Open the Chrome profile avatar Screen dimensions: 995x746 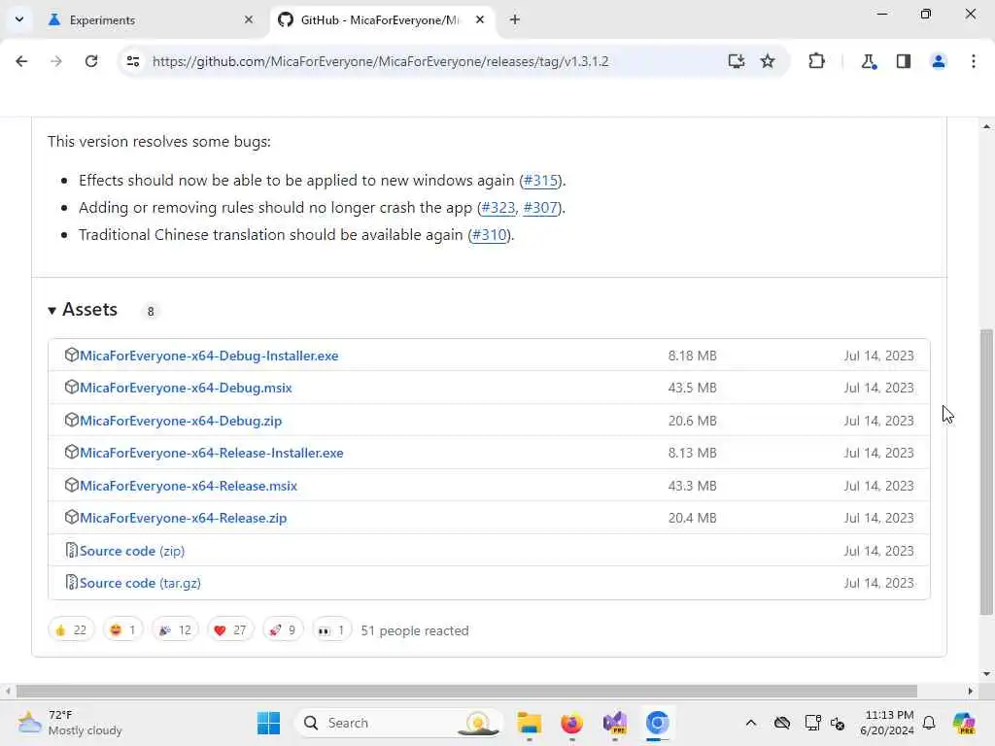point(939,61)
